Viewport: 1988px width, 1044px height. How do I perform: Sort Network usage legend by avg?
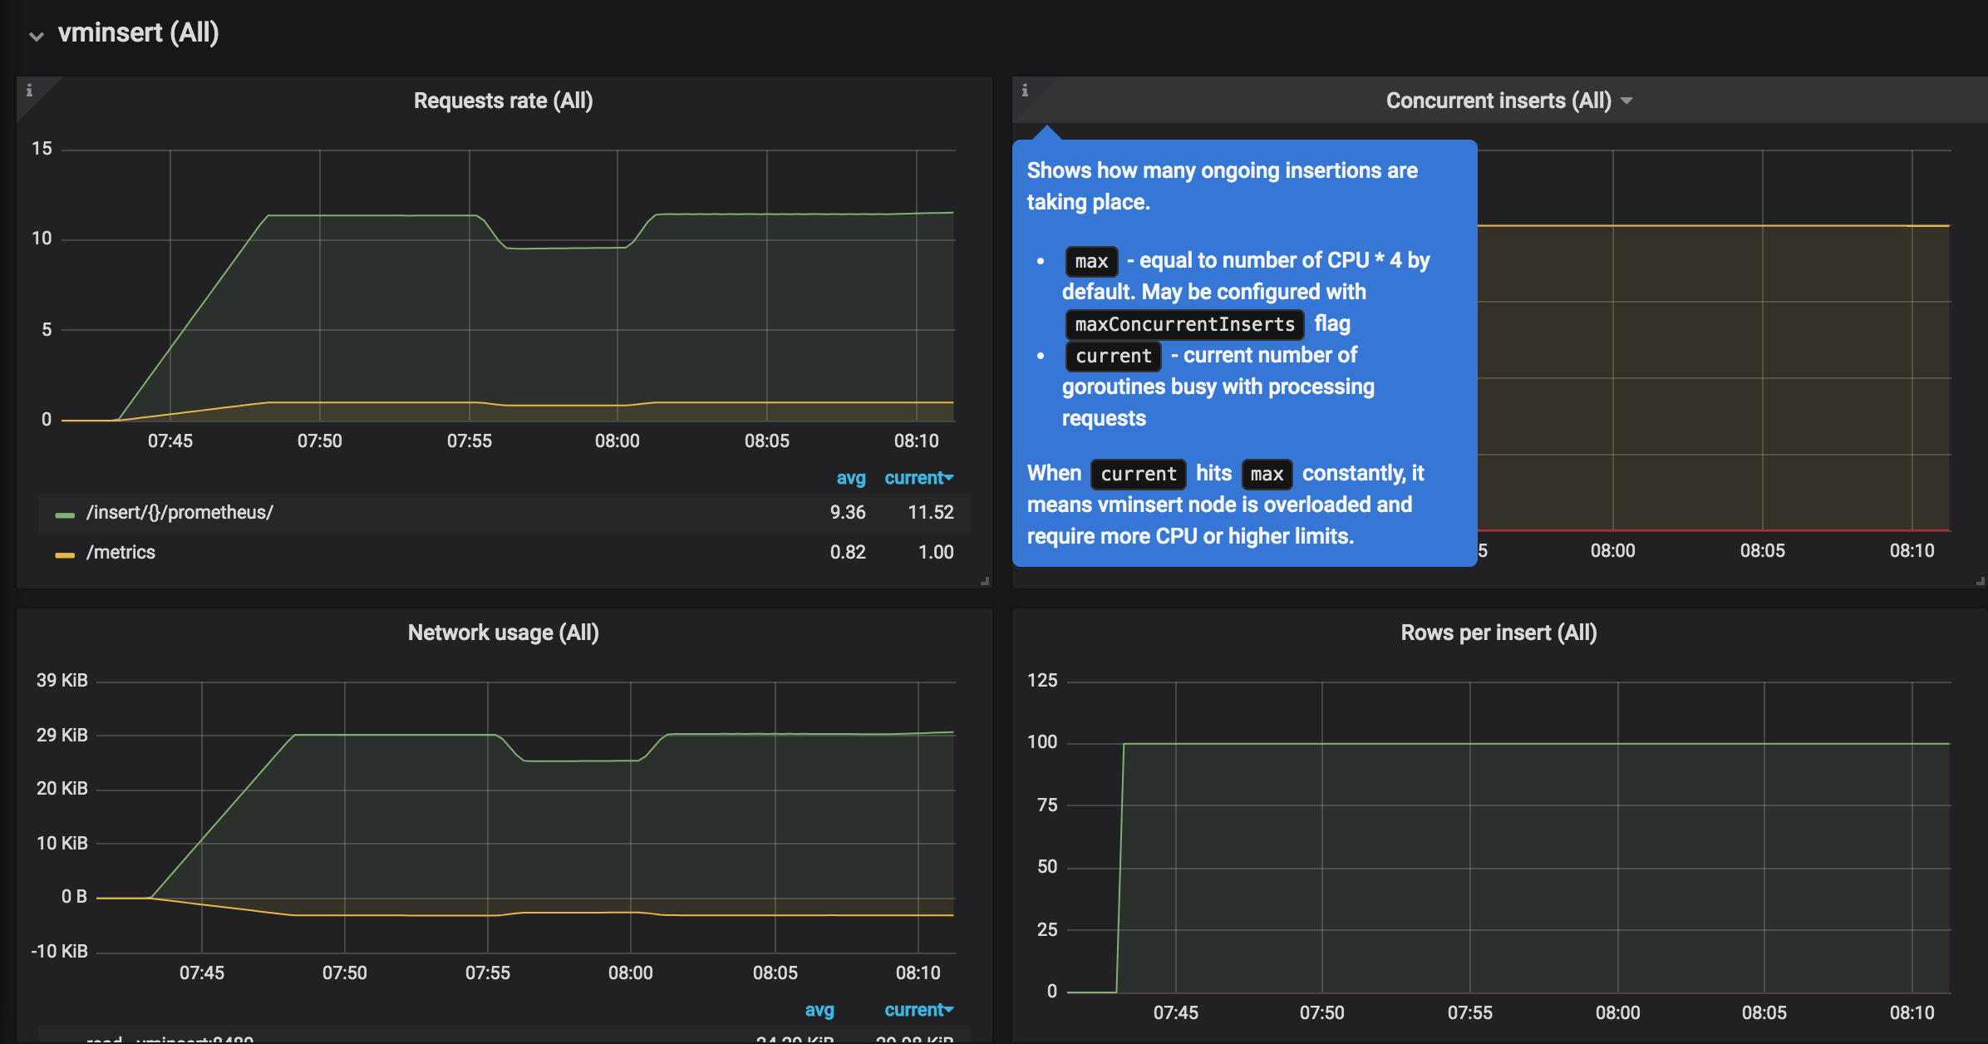coord(819,1010)
